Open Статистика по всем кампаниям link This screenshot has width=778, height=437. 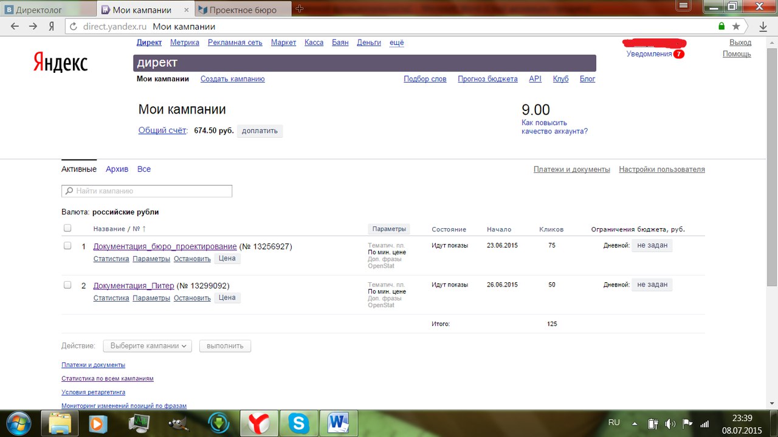[x=108, y=378]
